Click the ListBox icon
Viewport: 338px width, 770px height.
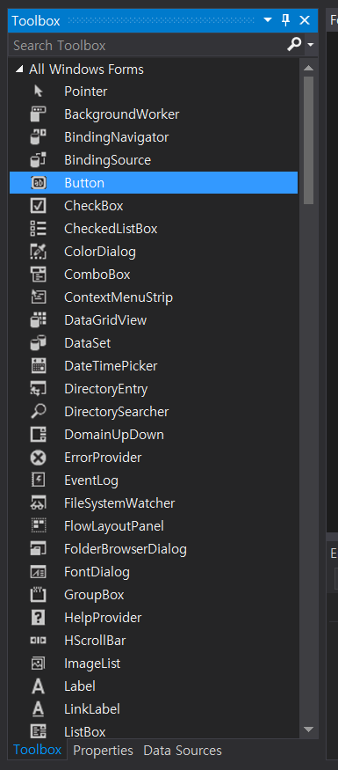(39, 731)
